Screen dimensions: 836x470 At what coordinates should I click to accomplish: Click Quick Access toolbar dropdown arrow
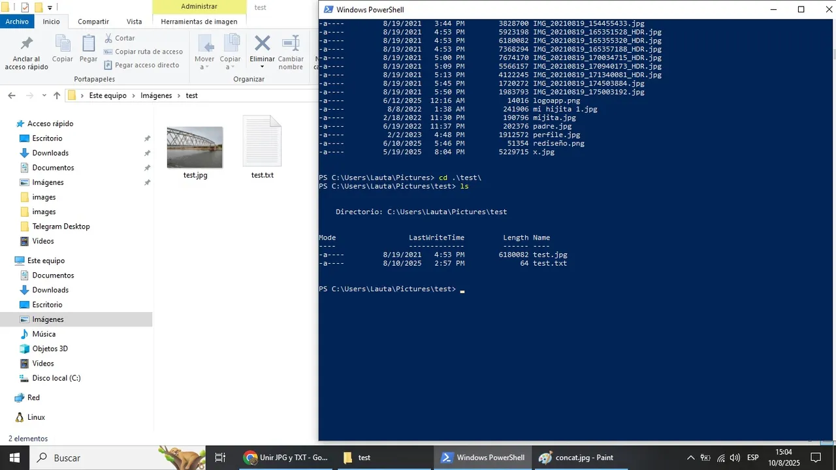50,7
